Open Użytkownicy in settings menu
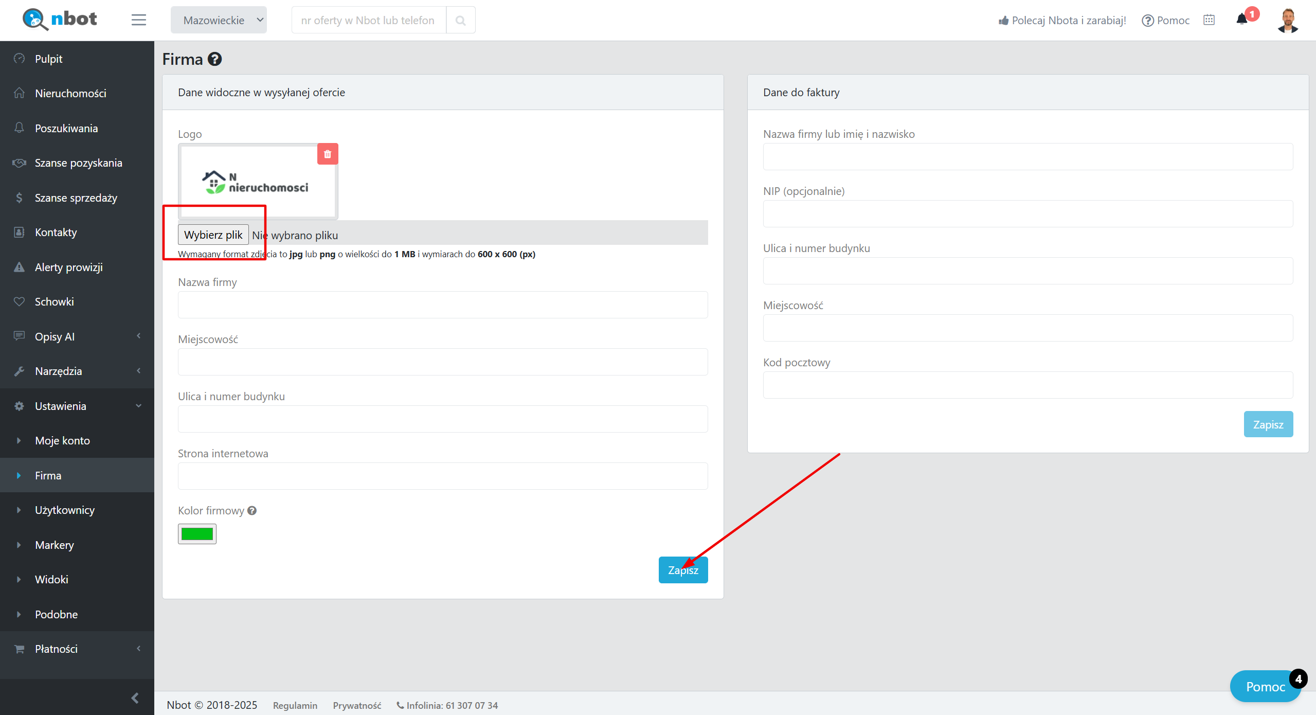The image size is (1316, 715). (65, 510)
